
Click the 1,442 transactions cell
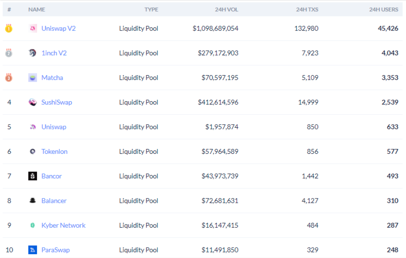pos(310,176)
